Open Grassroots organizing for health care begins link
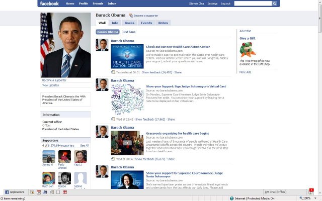The height and width of the screenshot is (201, 322). tap(178, 133)
